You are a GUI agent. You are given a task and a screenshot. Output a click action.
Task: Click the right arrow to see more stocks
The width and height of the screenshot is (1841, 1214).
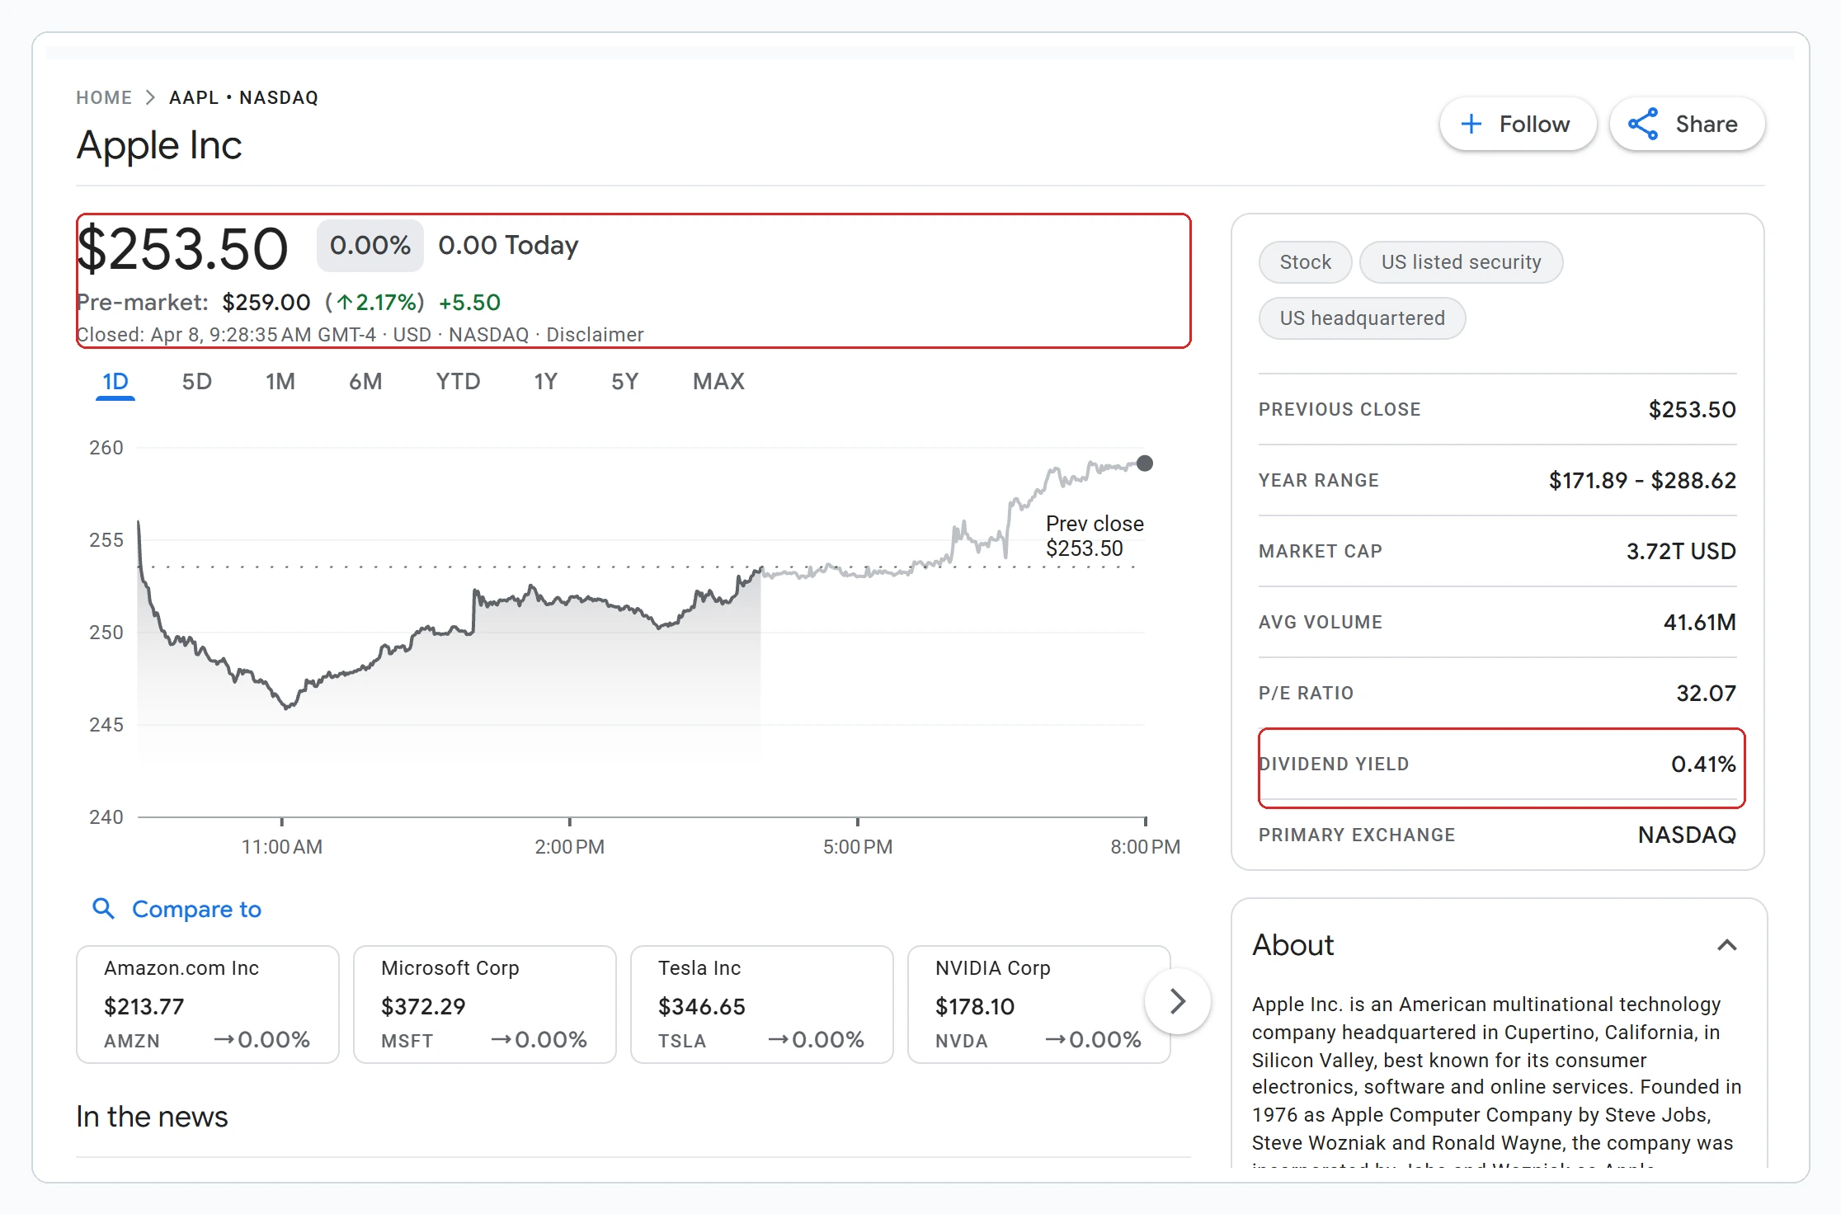tap(1178, 1001)
